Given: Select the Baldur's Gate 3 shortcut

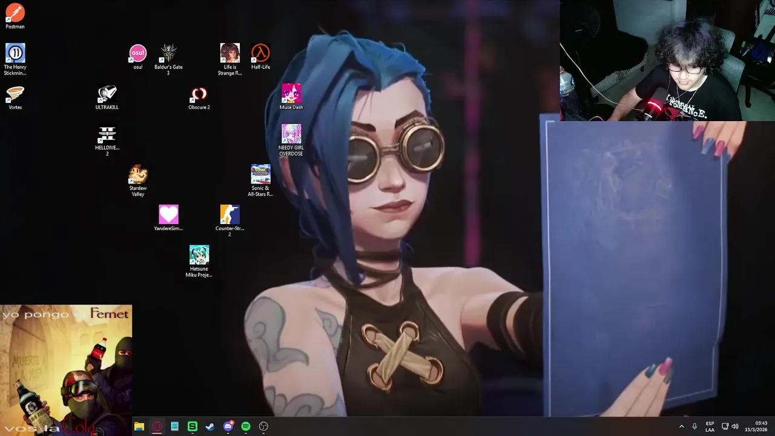Looking at the screenshot, I should click(x=168, y=59).
